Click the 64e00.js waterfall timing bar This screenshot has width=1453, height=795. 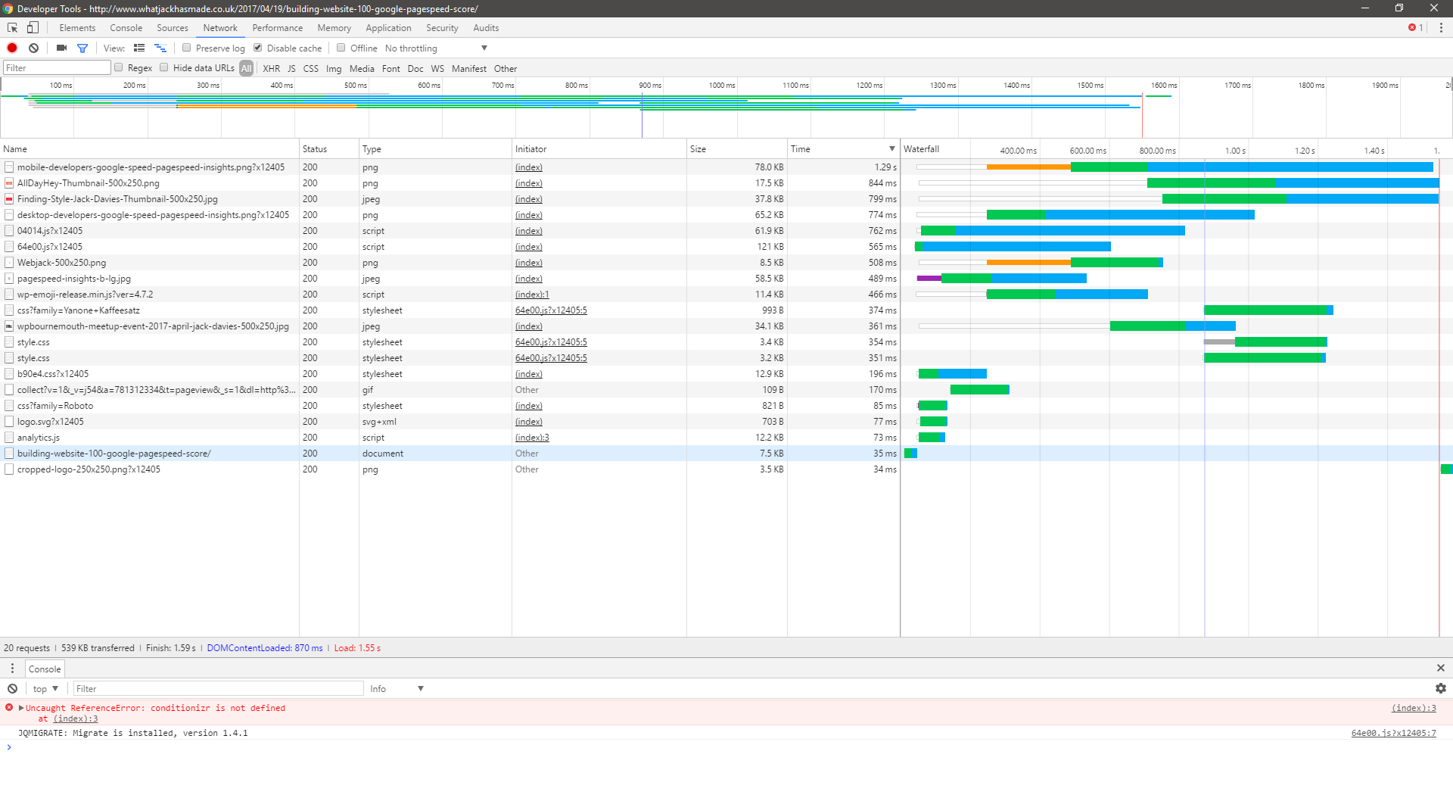pos(1013,247)
